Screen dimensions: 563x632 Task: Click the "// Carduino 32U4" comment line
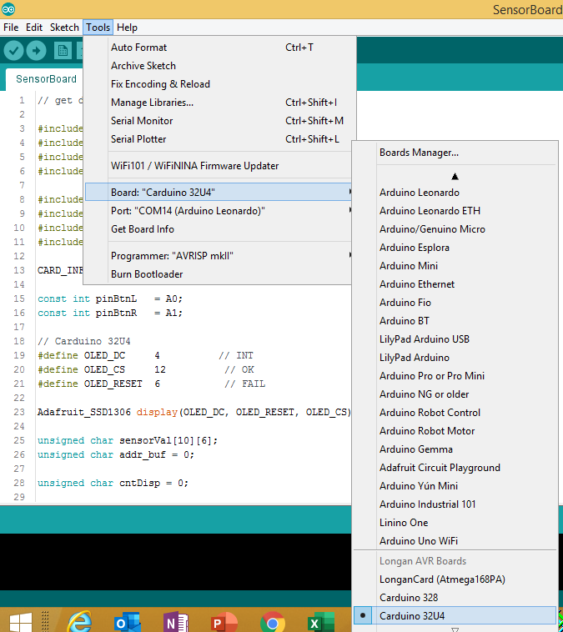click(84, 341)
